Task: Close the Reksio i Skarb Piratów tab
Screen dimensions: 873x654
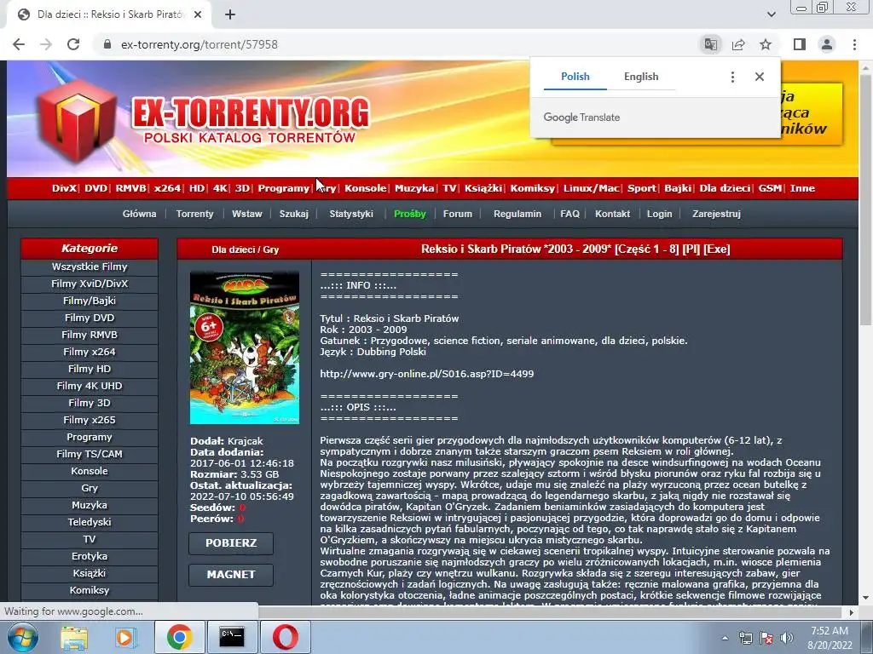Action: [x=198, y=15]
